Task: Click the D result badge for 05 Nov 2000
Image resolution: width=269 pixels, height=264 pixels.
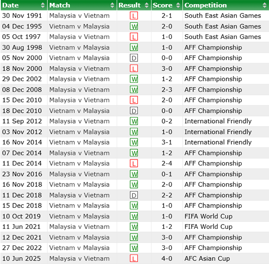Action: (134, 58)
